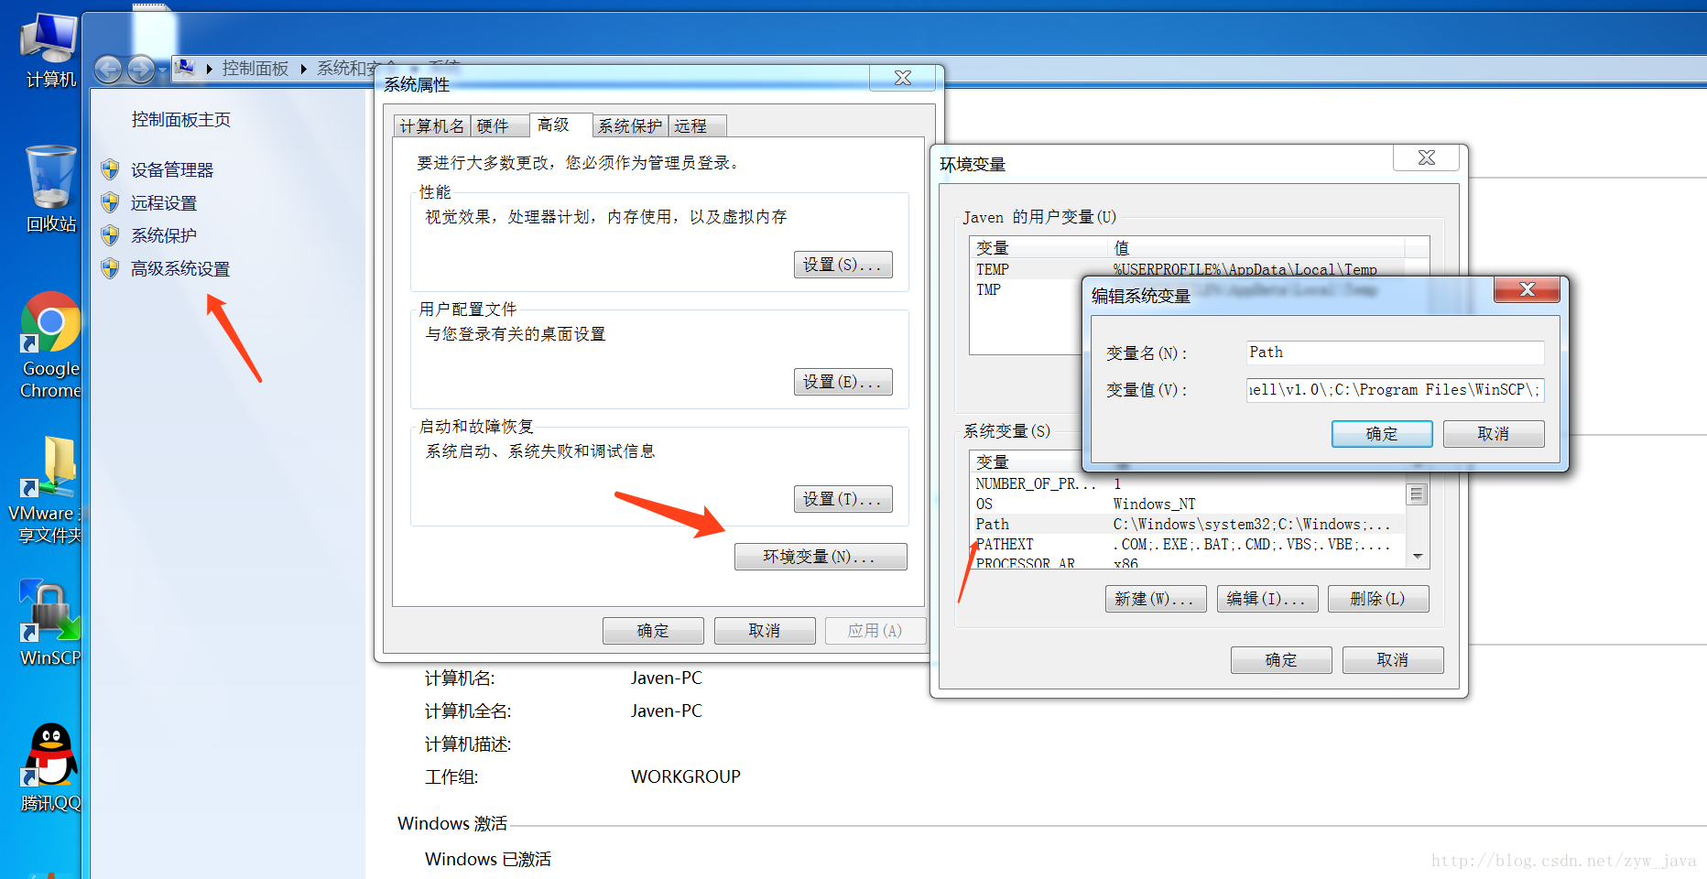Screen dimensions: 1707x879
Task: Click 取消 in 环境变量 dialog
Action: [1393, 660]
